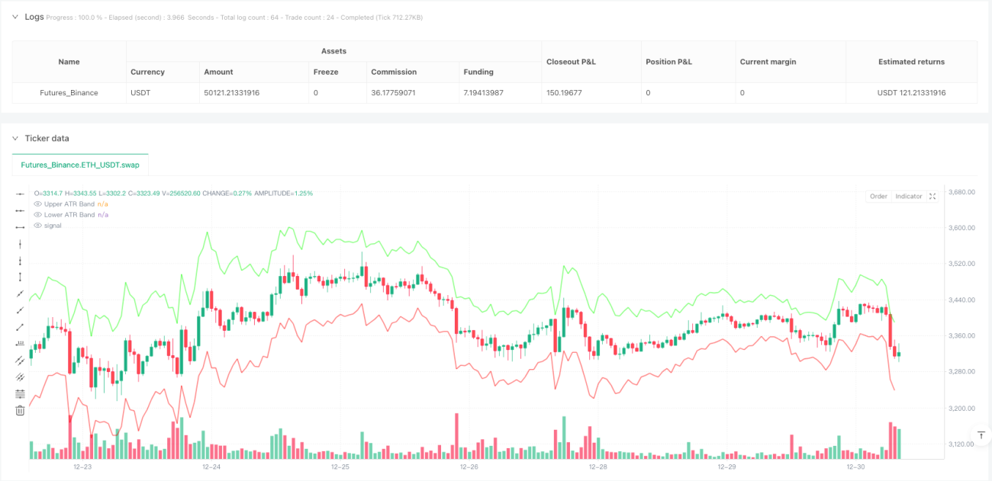The height and width of the screenshot is (481, 992).
Task: Delete all drawings with trash icon
Action: point(20,411)
